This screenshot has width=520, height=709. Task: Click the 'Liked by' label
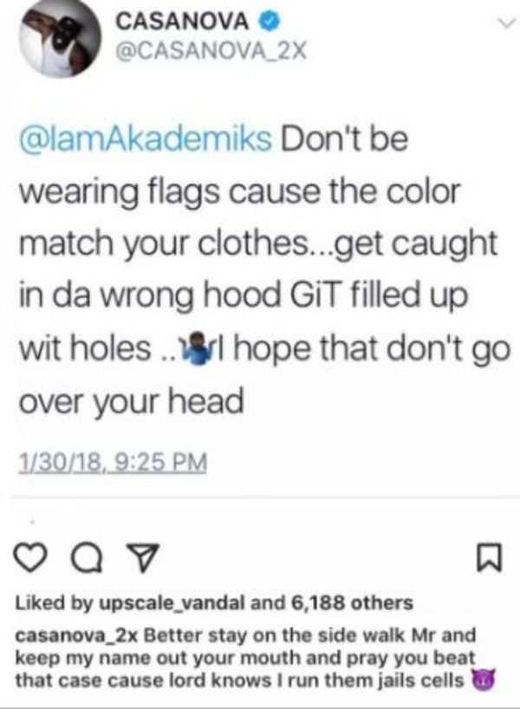point(54,602)
